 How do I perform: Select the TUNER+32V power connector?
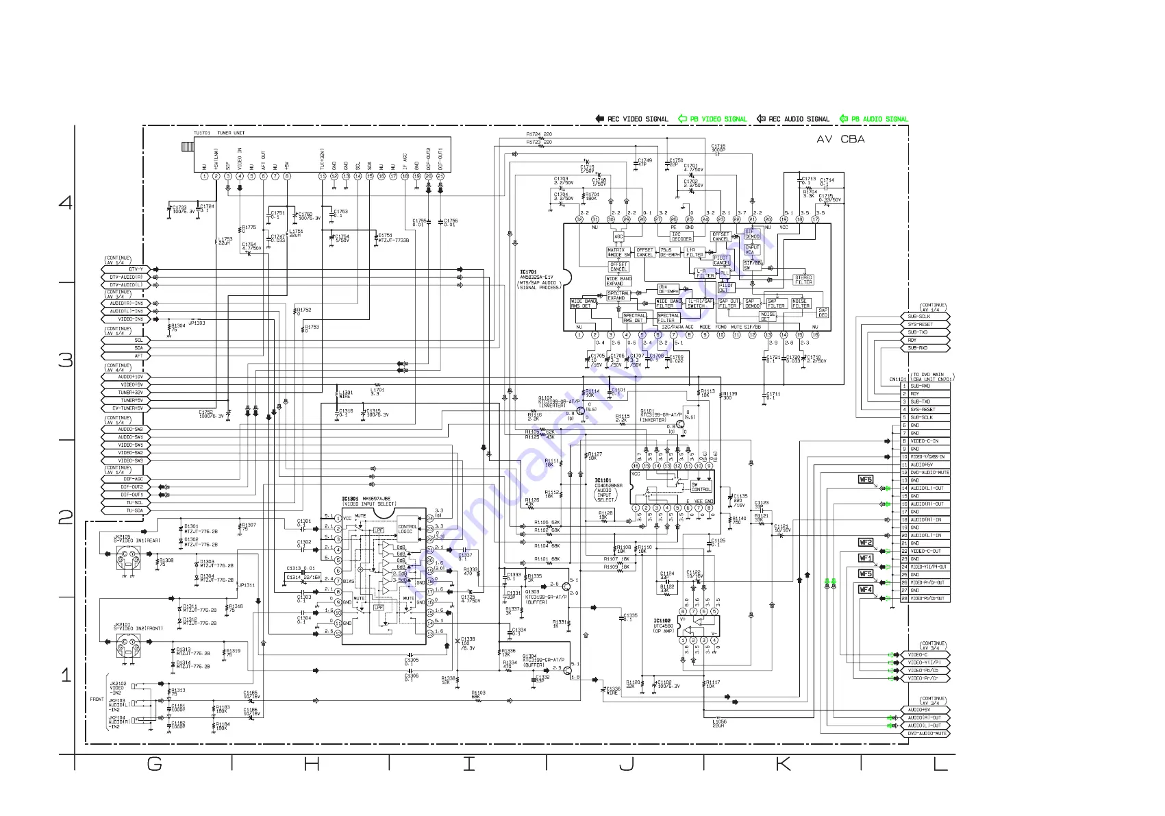(125, 393)
